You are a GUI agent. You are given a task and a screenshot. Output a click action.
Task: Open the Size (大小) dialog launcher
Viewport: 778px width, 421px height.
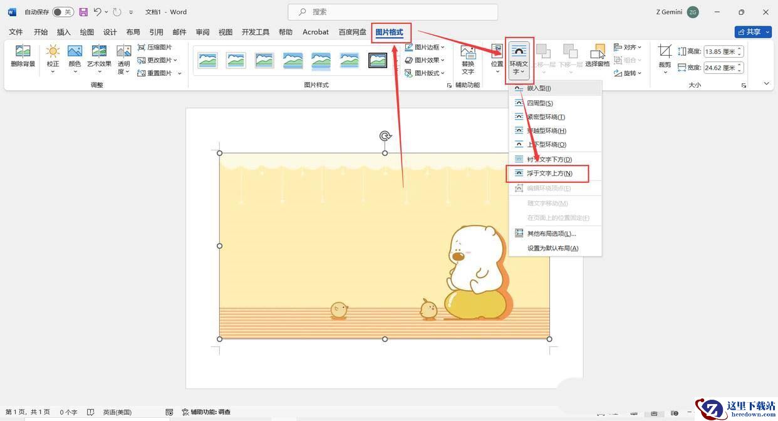[744, 85]
